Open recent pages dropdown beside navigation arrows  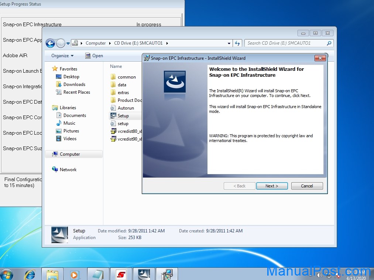point(68,44)
